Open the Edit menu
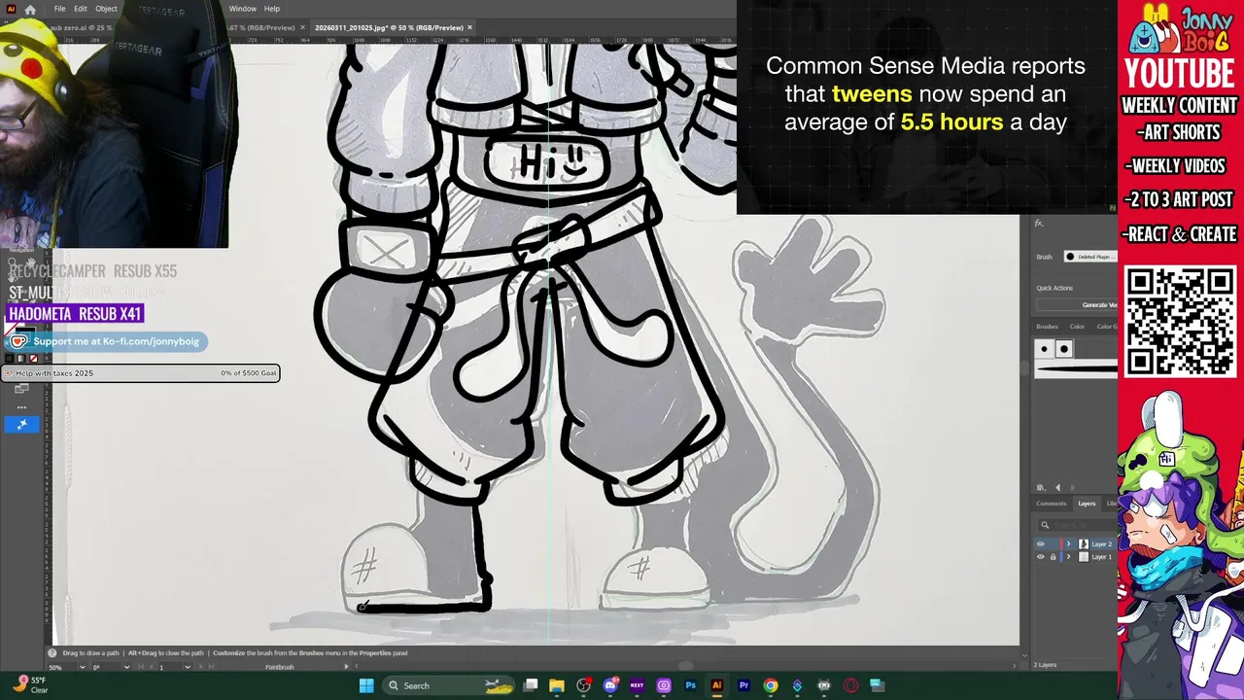Screen dimensions: 1244x700 tap(81, 9)
